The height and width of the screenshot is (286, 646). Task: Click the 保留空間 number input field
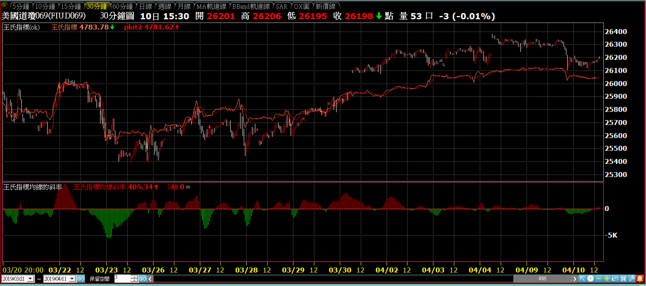tap(122, 279)
